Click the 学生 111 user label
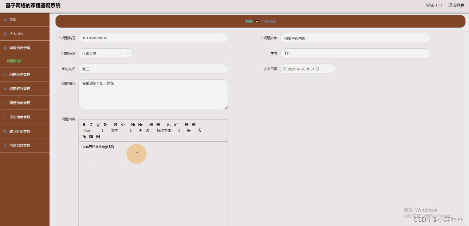Screen dimensions: 469x226 434,5
